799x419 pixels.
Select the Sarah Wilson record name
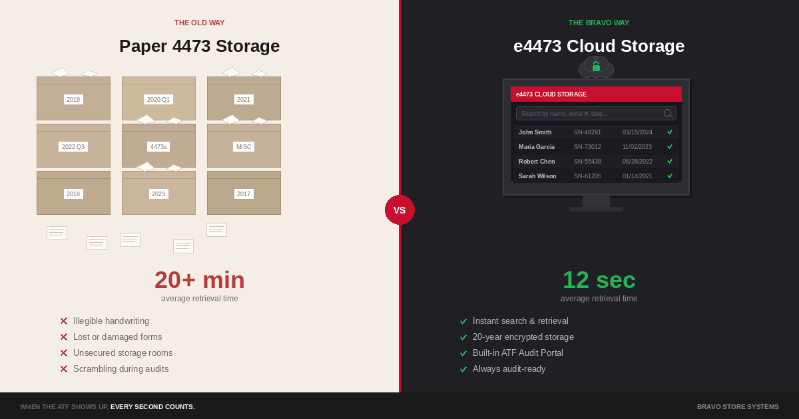[537, 176]
